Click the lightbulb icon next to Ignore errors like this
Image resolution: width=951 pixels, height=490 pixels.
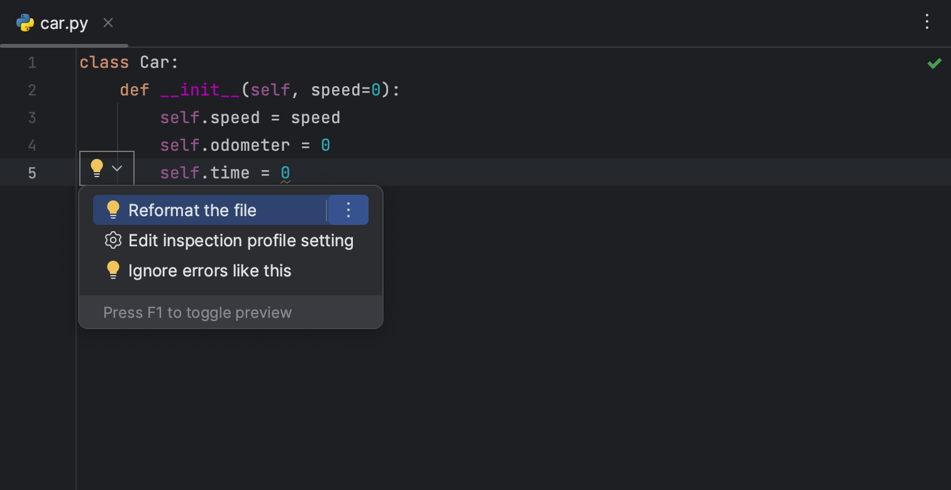(x=113, y=270)
